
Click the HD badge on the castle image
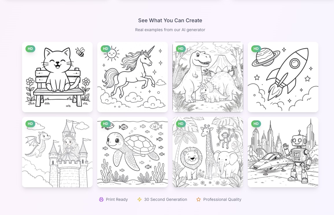coord(30,124)
